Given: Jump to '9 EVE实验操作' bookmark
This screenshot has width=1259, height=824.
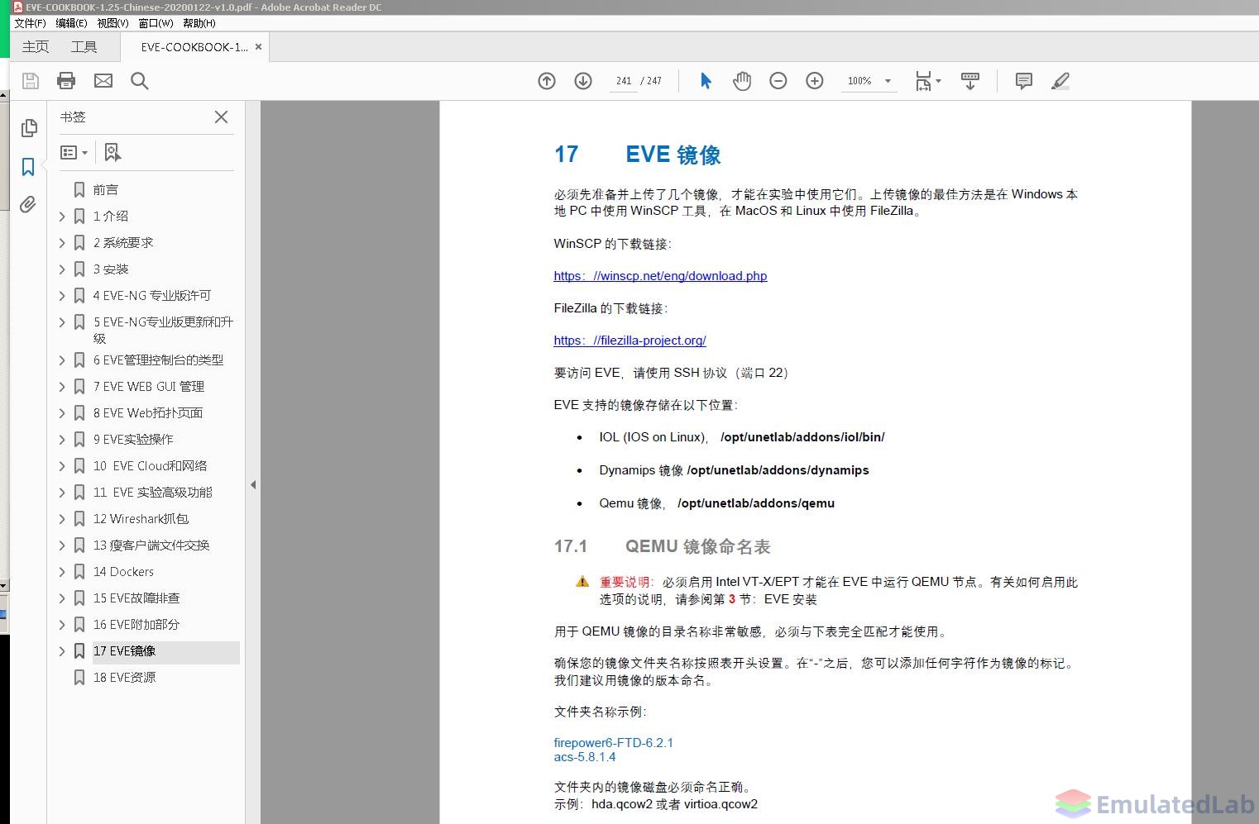Looking at the screenshot, I should pos(133,440).
